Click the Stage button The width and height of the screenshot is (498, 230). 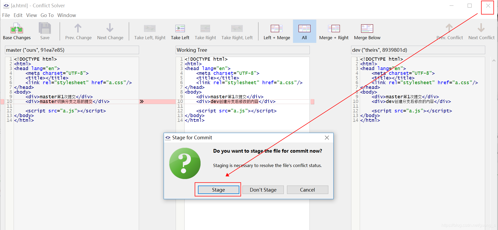(x=218, y=190)
